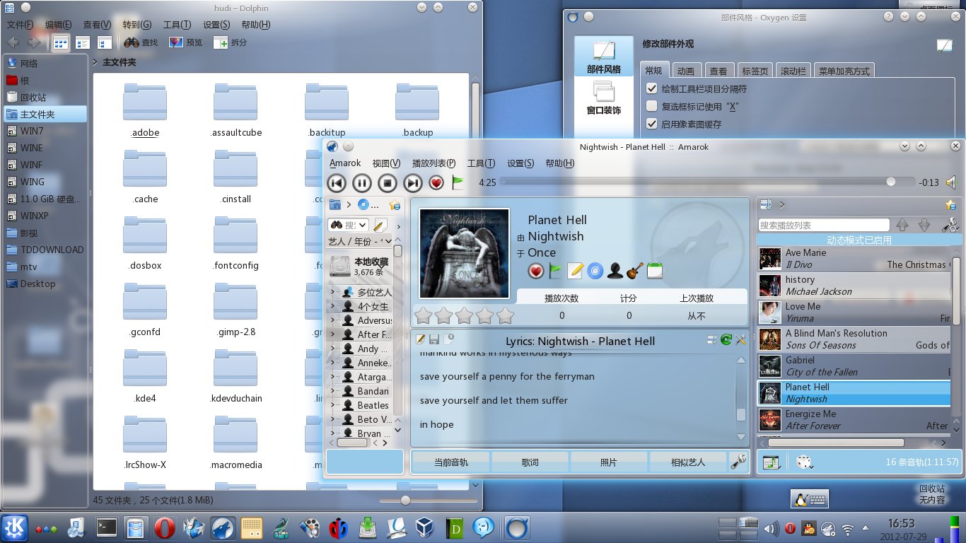966x543 pixels.
Task: Click the blue disc icon under Once
Action: 595,271
